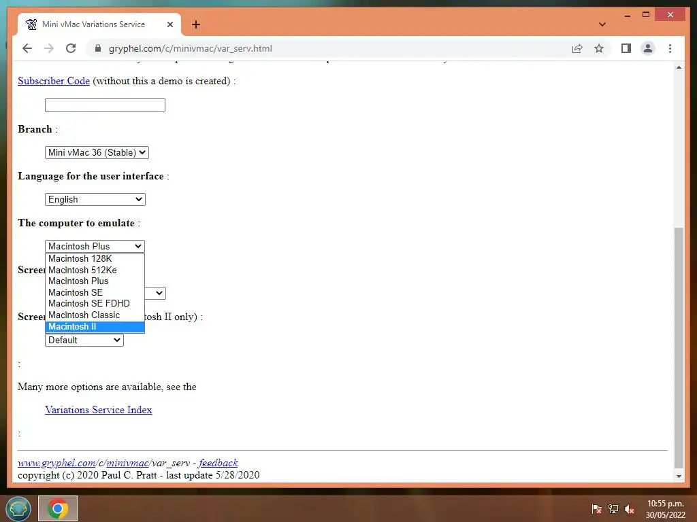Viewport: 697px width, 522px height.
Task: Click the address bar URL
Action: (191, 48)
